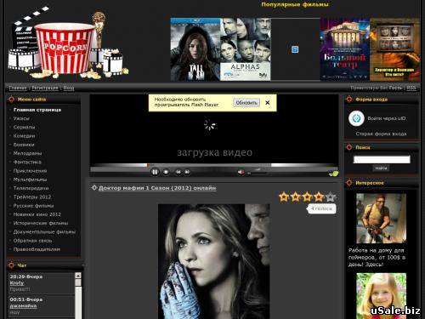
Task: Click the Меню сайта header icon
Action: click(x=11, y=100)
